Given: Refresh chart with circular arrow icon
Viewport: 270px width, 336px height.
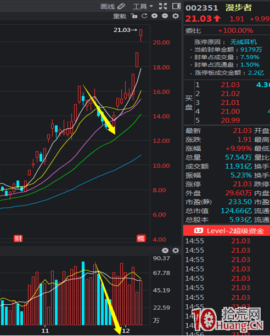Looking at the screenshot, I should tap(144, 16).
